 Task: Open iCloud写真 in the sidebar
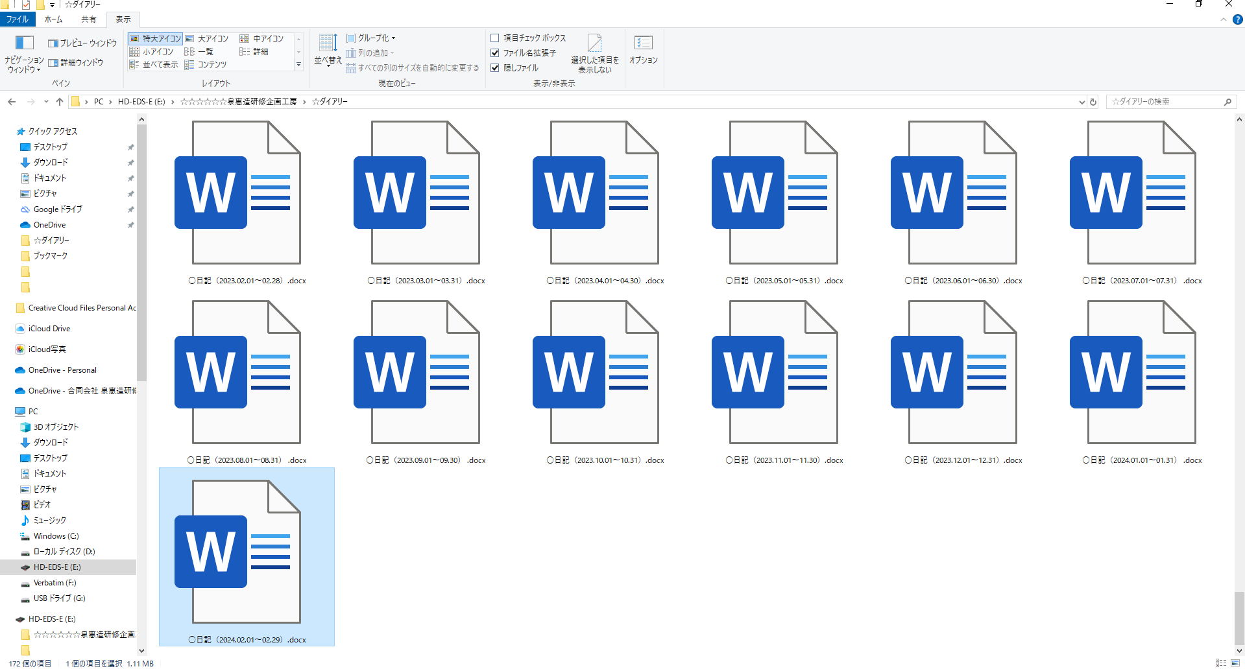[x=47, y=349]
